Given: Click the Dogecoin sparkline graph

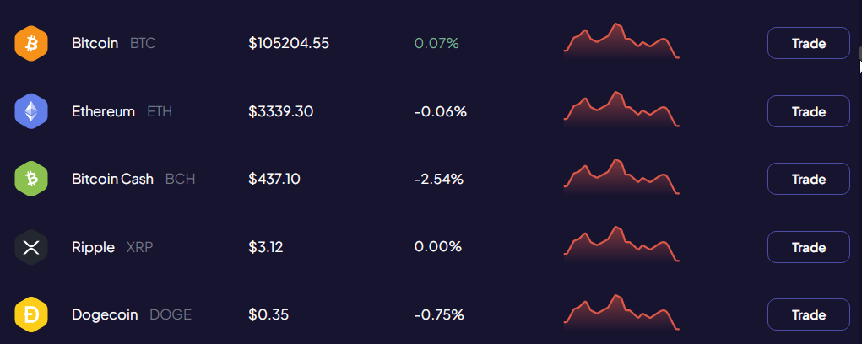Looking at the screenshot, I should (x=621, y=314).
